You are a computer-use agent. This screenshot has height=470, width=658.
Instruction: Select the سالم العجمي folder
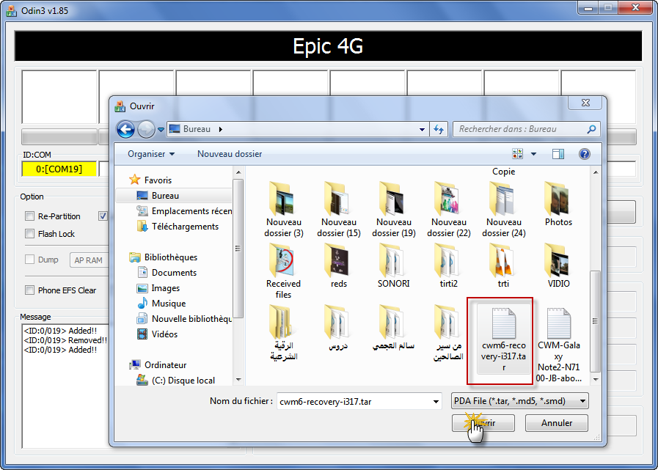[x=394, y=328]
